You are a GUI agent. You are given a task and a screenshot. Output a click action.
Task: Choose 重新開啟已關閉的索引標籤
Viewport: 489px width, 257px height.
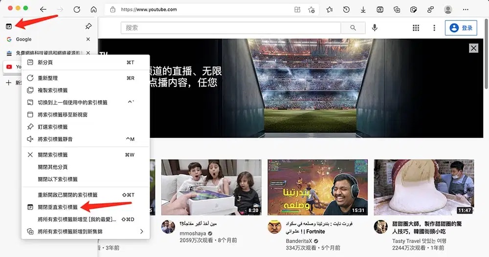(x=86, y=194)
